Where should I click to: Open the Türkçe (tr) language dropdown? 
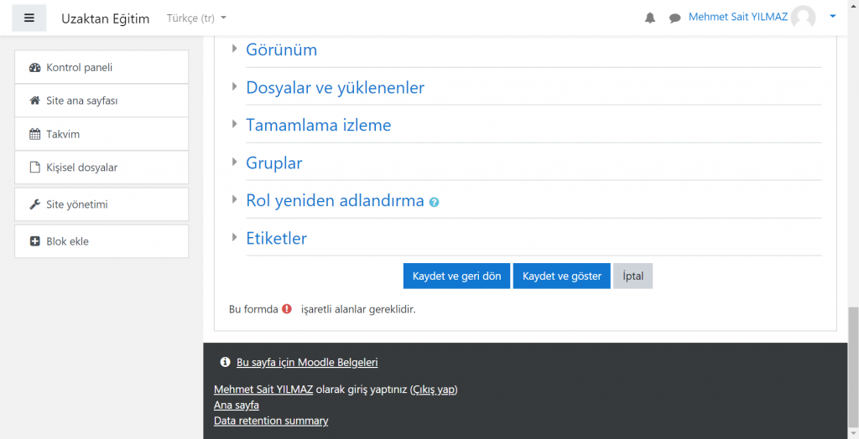pos(196,18)
